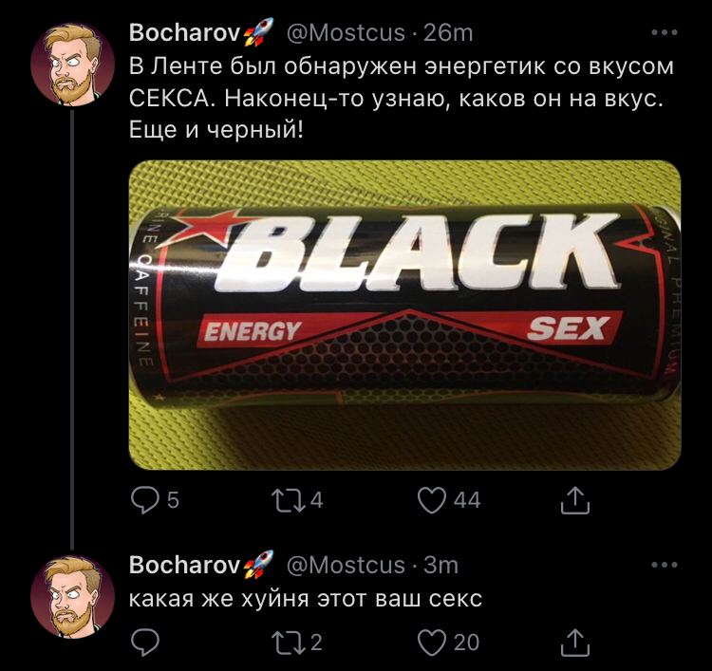712x671 pixels.
Task: Open the more options menu on second tweet
Action: pyautogui.click(x=665, y=566)
